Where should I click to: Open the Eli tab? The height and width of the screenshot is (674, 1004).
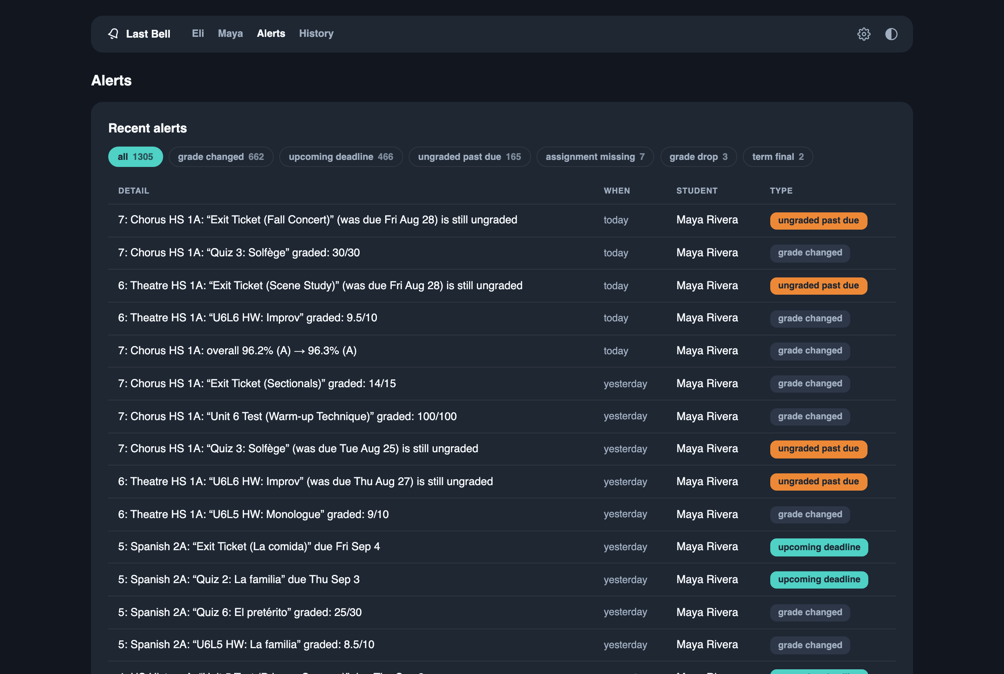198,34
